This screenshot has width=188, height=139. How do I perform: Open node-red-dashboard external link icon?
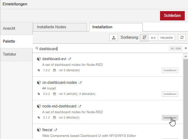(80, 106)
